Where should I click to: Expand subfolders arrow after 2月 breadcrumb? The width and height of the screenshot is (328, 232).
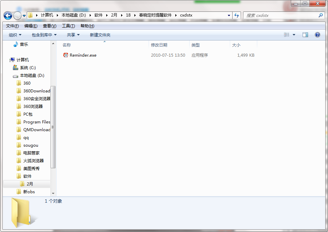(122, 15)
